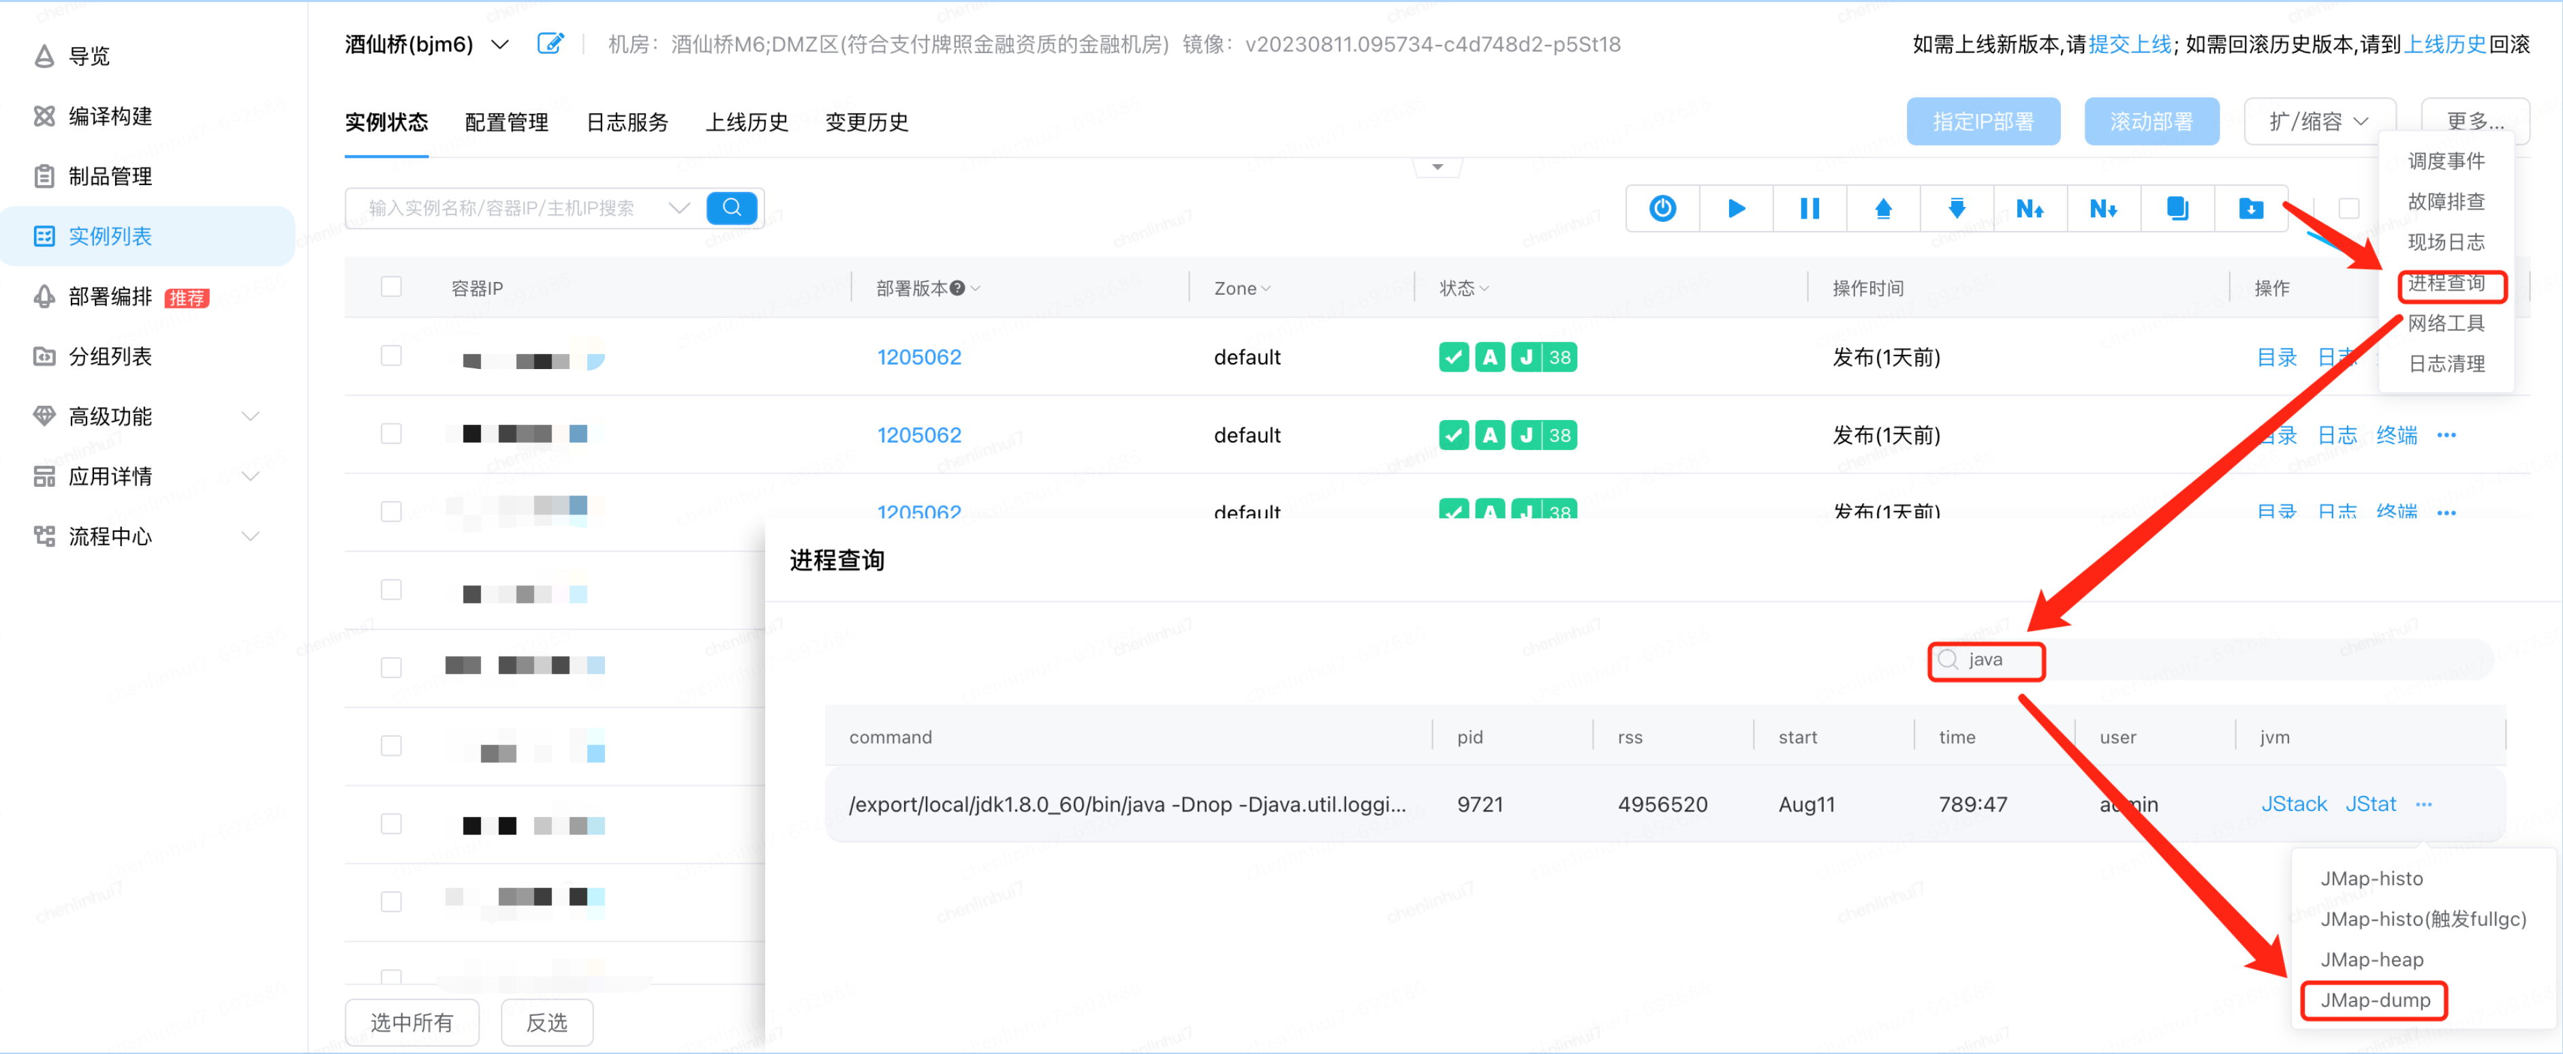The width and height of the screenshot is (2563, 1054).
Task: Open the 扩/缩容 dropdown
Action: (x=2318, y=121)
